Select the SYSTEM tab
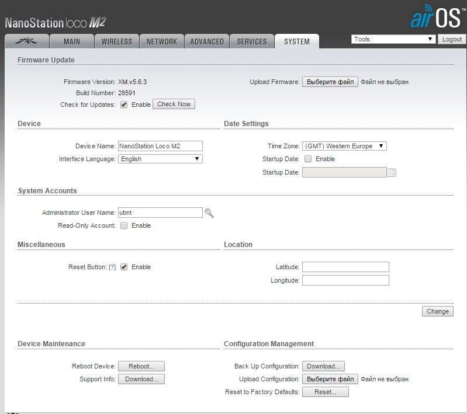The image size is (467, 414). pos(297,41)
